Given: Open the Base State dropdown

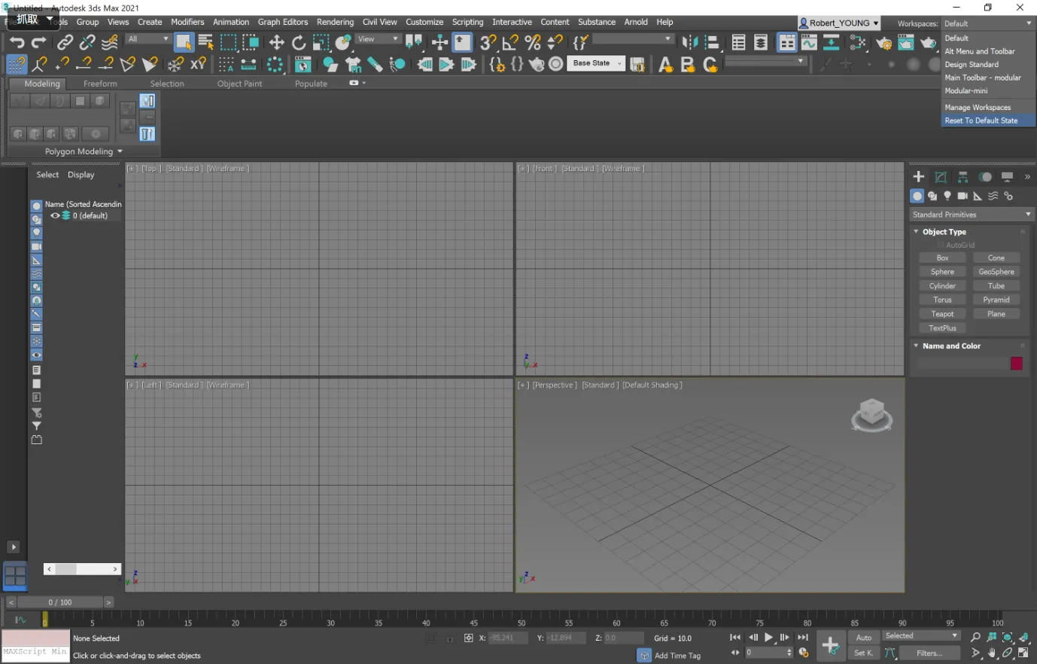Looking at the screenshot, I should [598, 64].
